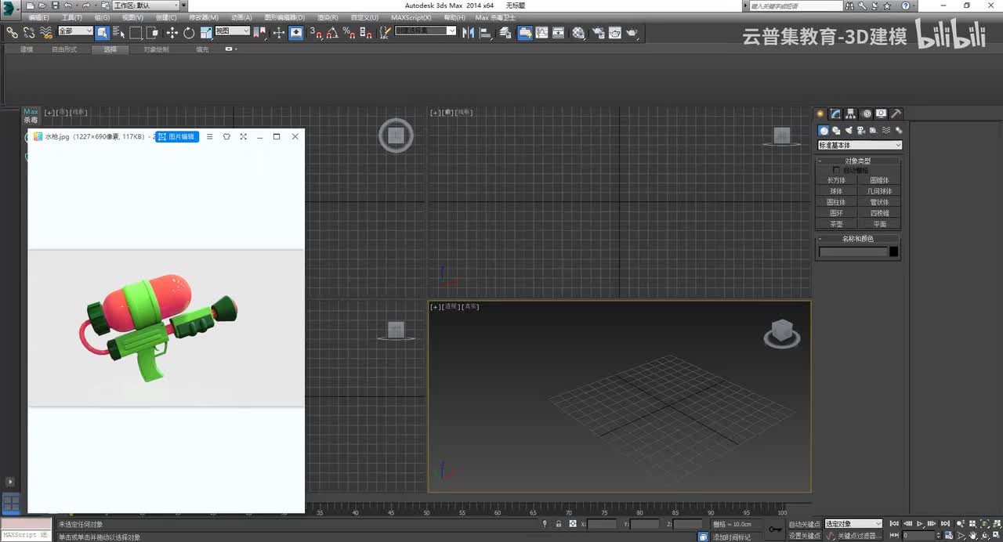The width and height of the screenshot is (1003, 542).
Task: Open the Curve Editor icon
Action: [541, 33]
